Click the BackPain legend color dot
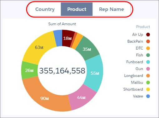The height and width of the screenshot is (118, 159). coord(148,41)
